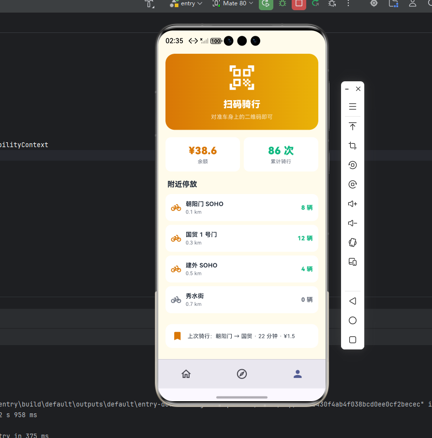Click the build hammer icon in the IDE toolbar
This screenshot has height=438, width=432.
149,4
